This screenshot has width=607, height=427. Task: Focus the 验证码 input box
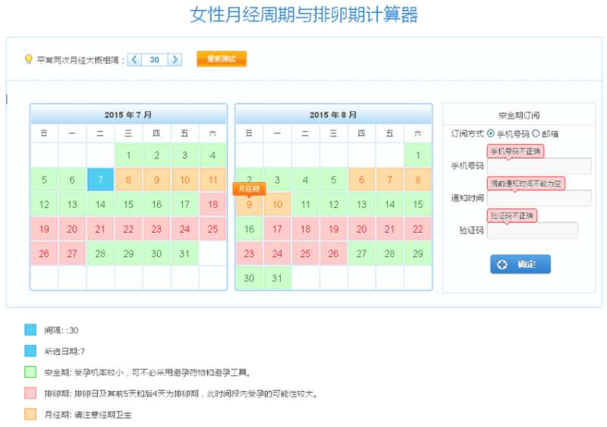[x=532, y=230]
